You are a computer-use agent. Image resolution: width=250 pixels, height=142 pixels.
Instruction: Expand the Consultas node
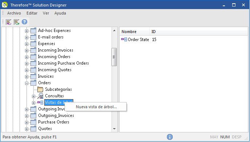pyautogui.click(x=33, y=96)
